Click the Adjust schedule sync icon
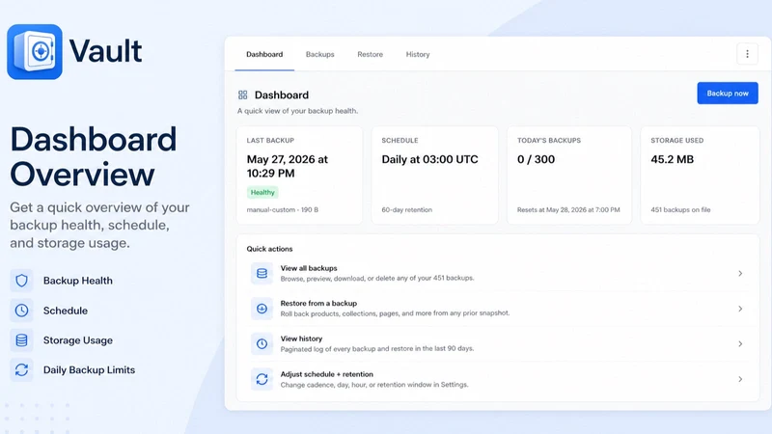The width and height of the screenshot is (772, 434). (x=262, y=379)
